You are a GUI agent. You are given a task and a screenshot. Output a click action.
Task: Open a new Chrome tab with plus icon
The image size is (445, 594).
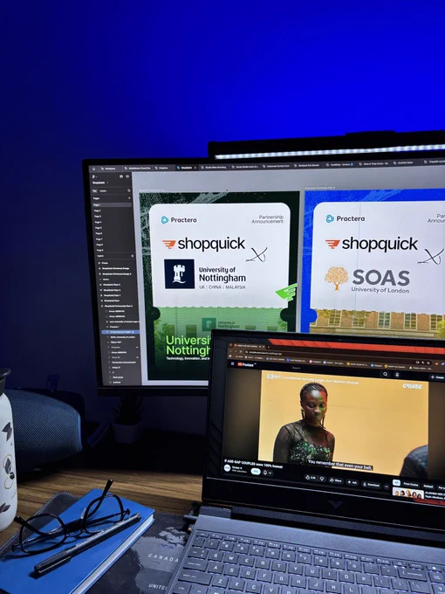[x=268, y=347]
